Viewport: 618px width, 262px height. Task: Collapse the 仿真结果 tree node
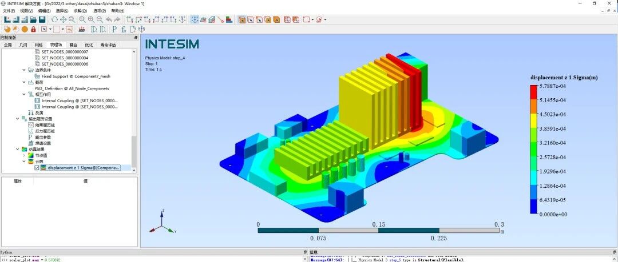18,149
